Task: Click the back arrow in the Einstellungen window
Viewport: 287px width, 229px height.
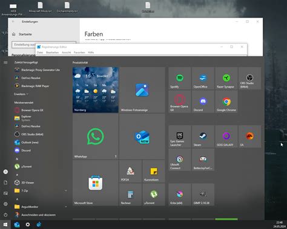Action: pyautogui.click(x=13, y=22)
